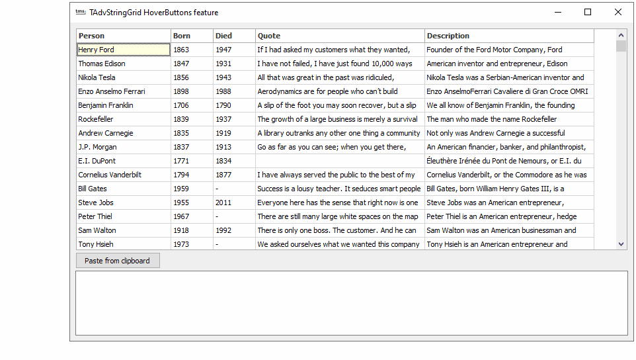Click born year 1973
The height and width of the screenshot is (360, 636).
click(192, 244)
